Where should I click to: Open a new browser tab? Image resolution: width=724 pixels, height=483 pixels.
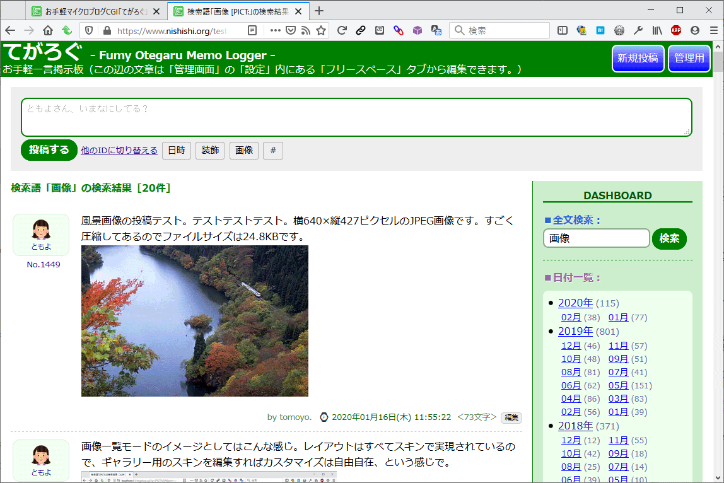(319, 11)
